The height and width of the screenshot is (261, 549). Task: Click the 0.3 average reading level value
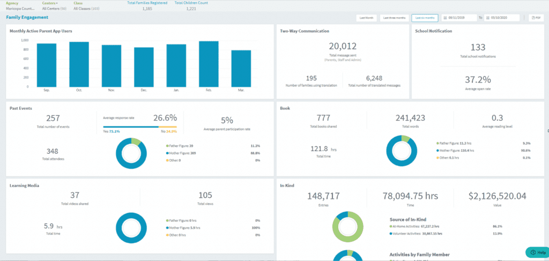click(497, 118)
